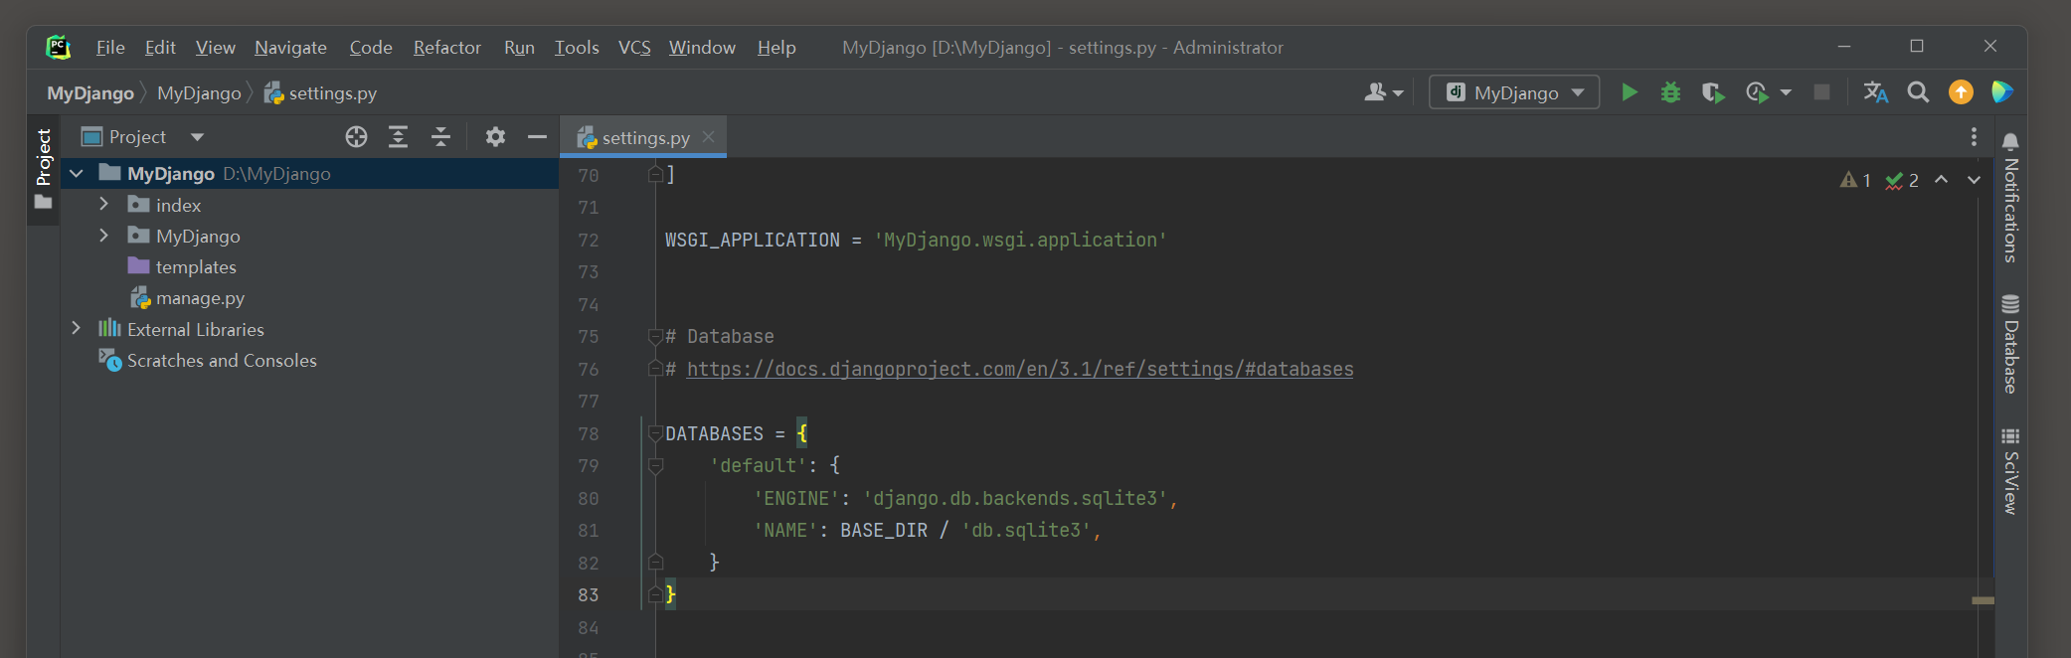The width and height of the screenshot is (2071, 658).
Task: Click MyDjango root breadcrumb
Action: click(x=90, y=93)
